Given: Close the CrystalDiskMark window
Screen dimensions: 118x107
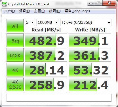Looking at the screenshot, I should 109,3.
